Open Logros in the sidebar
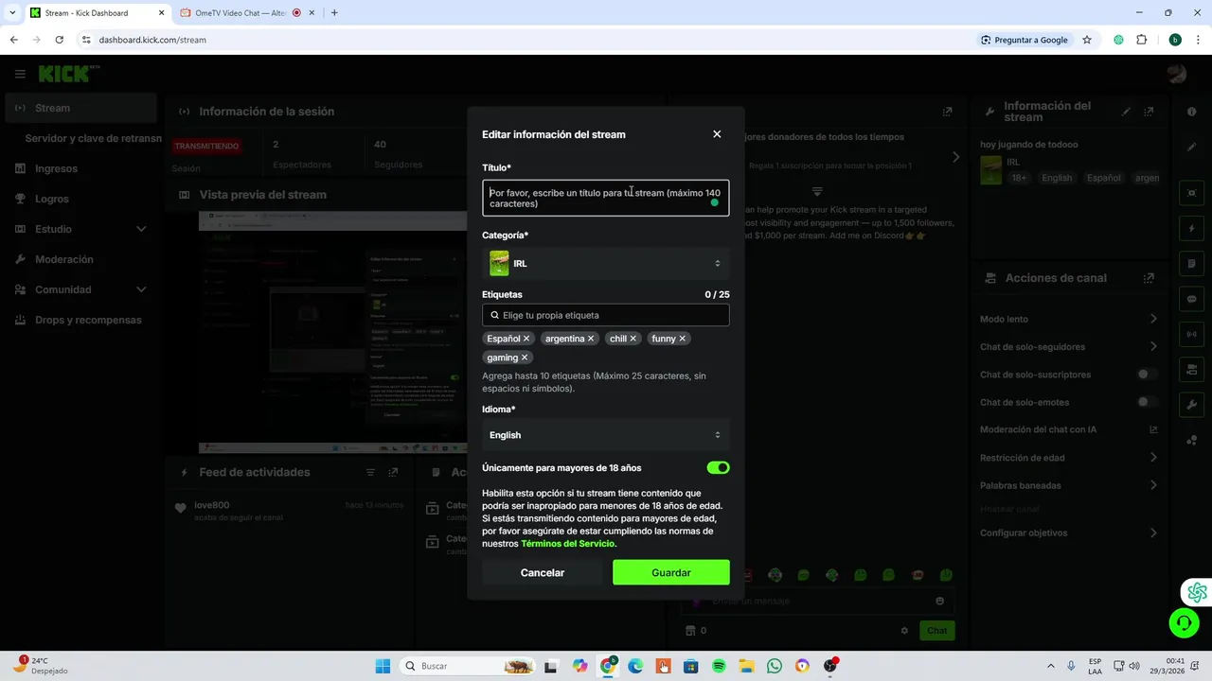 coord(80,199)
